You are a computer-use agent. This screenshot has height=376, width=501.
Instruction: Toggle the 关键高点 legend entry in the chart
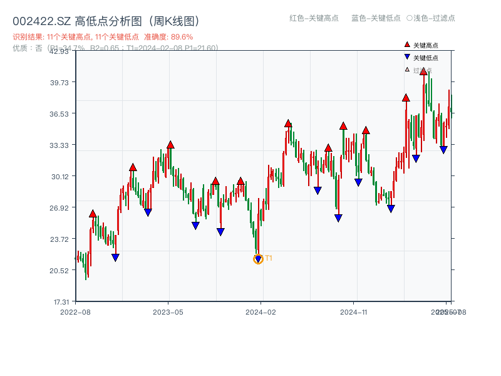421,45
